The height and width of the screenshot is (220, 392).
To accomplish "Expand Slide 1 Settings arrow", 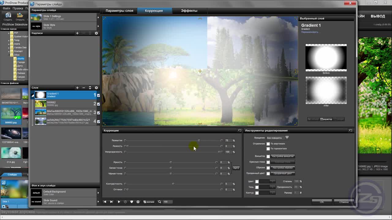I will 98,17.
